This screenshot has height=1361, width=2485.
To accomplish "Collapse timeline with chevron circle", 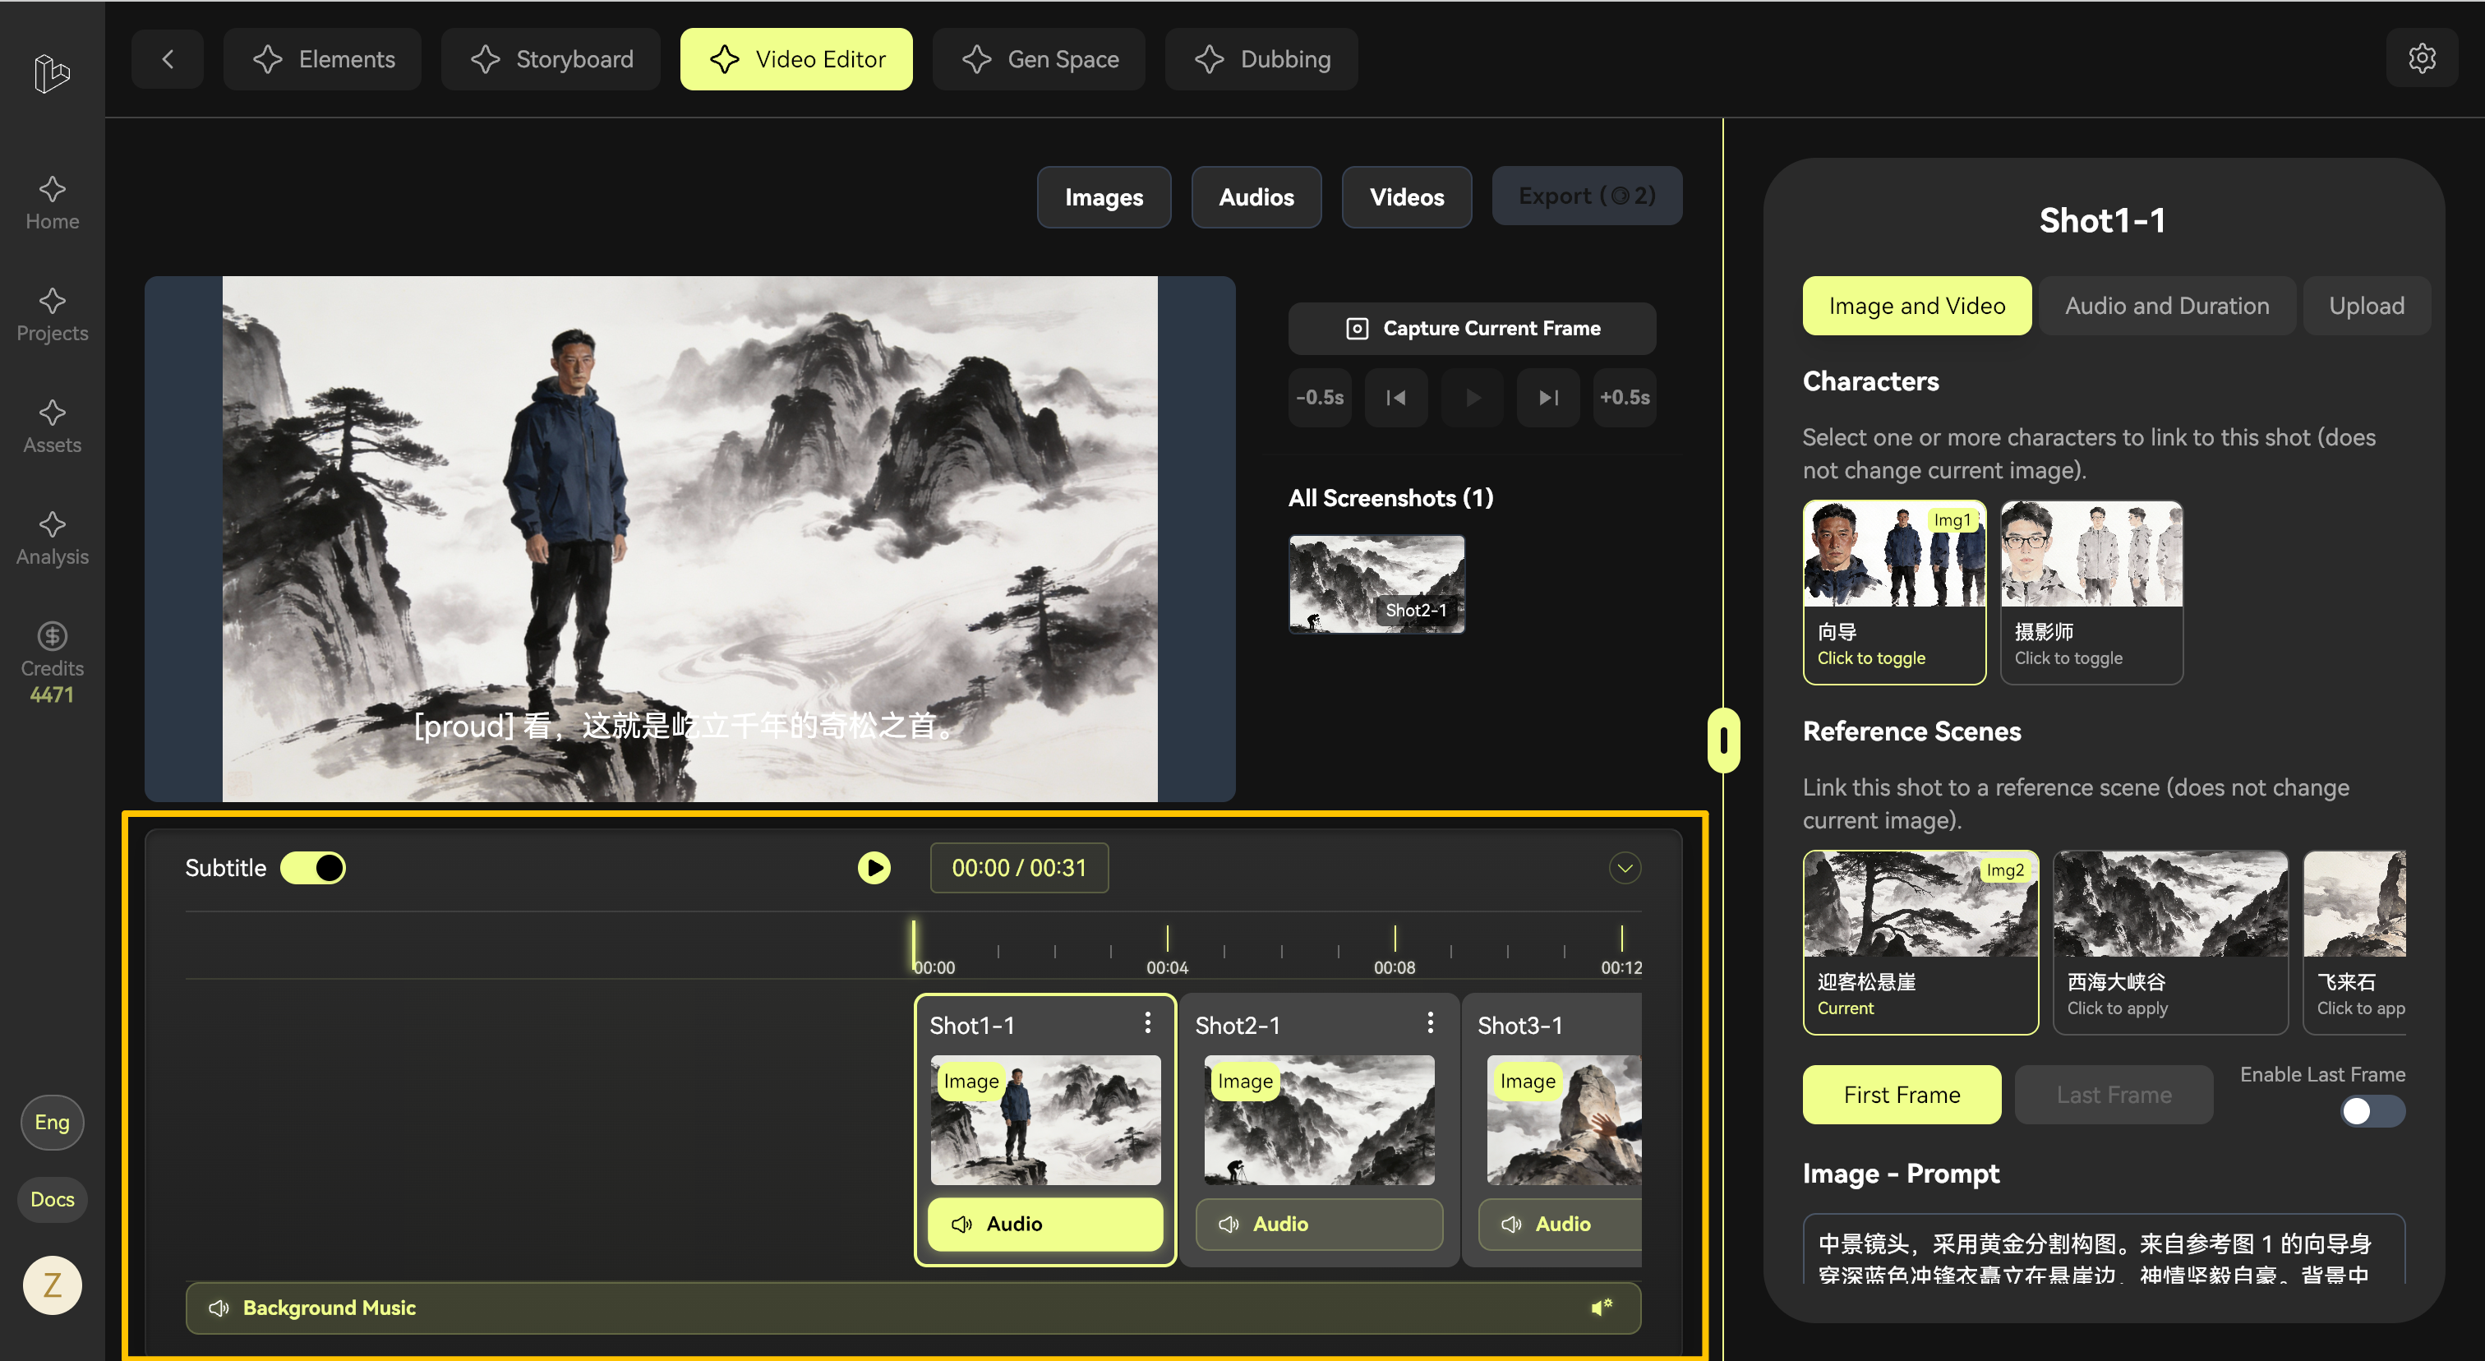I will [1625, 867].
